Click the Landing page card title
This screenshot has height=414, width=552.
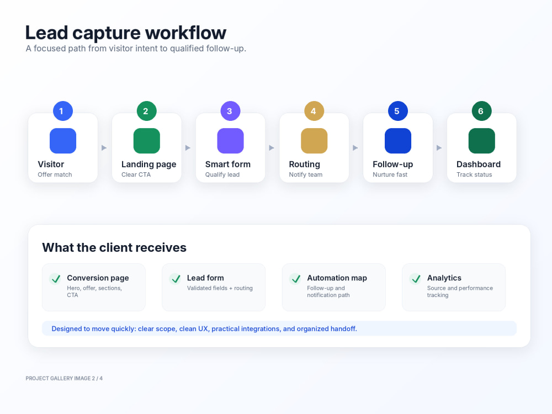[x=149, y=164]
